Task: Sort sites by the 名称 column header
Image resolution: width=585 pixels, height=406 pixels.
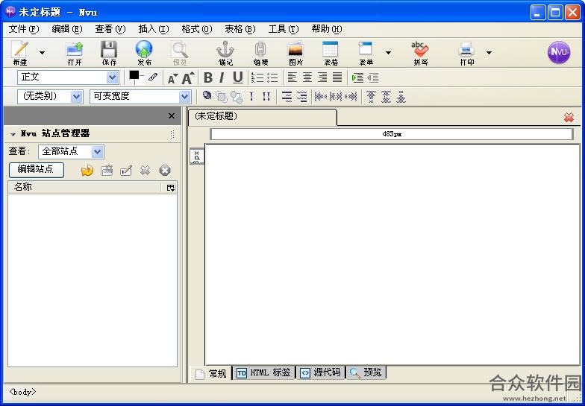Action: coord(85,188)
